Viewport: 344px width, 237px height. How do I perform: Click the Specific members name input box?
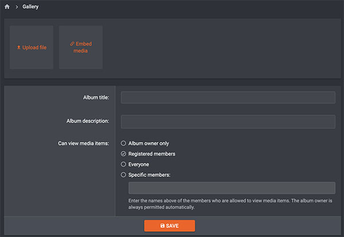232,188
